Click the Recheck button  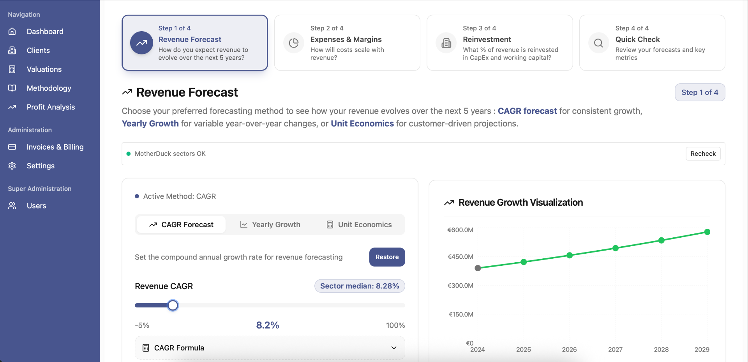pos(703,154)
